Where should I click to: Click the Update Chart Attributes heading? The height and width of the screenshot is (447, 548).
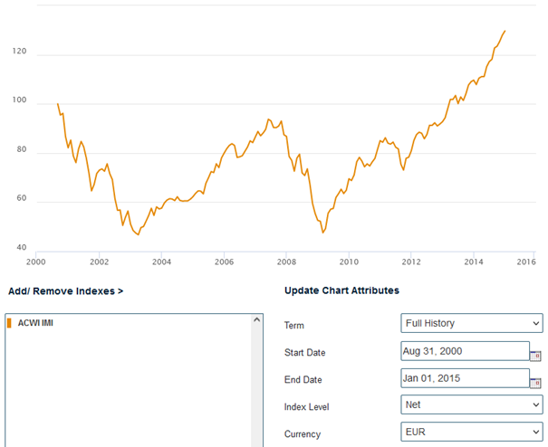click(341, 290)
